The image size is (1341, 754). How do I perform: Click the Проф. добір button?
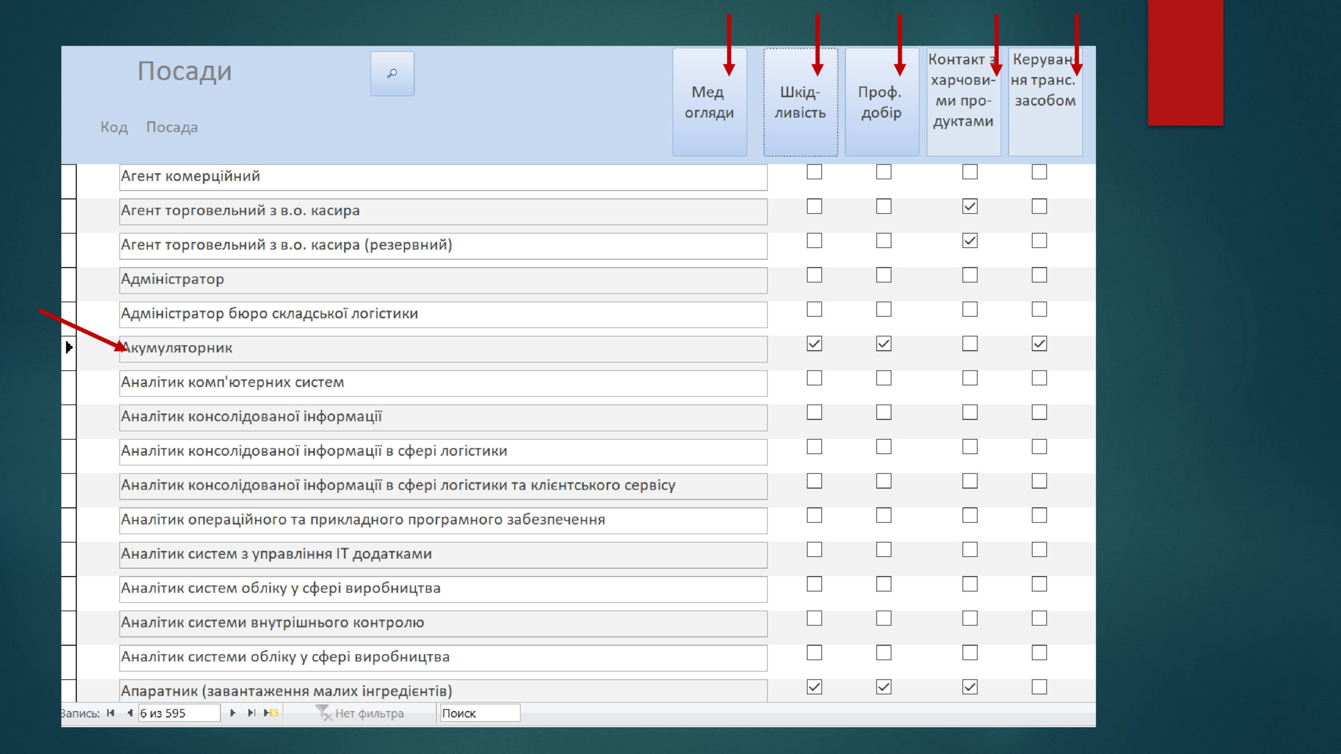[882, 102]
